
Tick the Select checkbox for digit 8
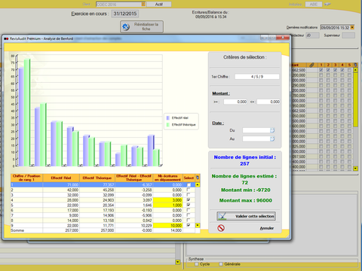[189, 221]
